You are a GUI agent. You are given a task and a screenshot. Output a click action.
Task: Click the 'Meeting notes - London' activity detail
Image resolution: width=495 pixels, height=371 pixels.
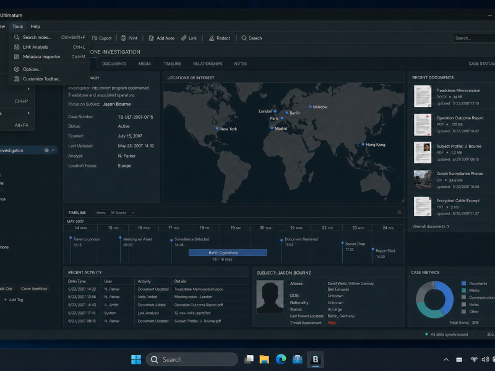point(193,297)
